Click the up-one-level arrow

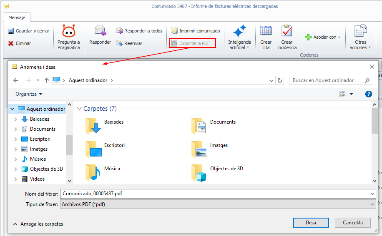click(47, 80)
